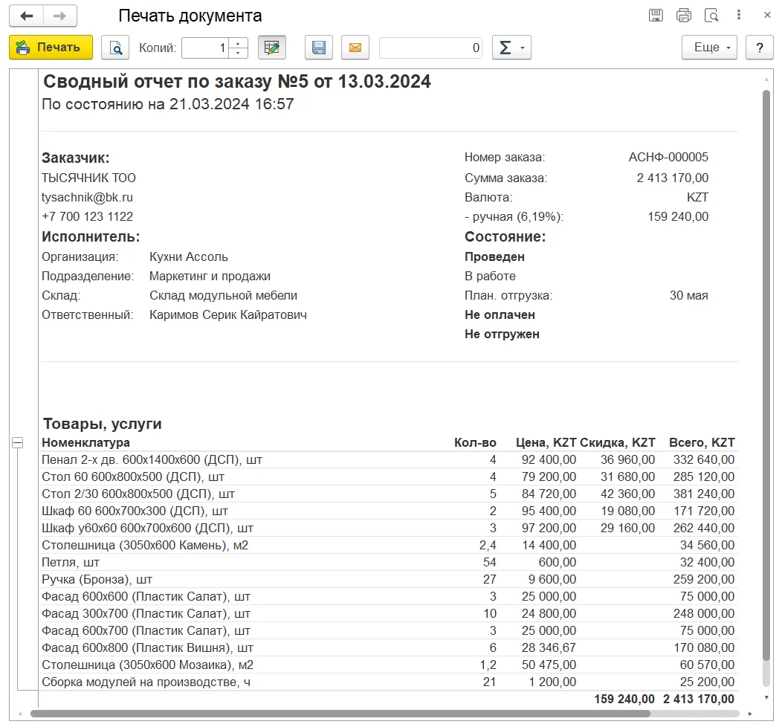This screenshot has height=727, width=782.
Task: Click the vertical scrollbar thumb
Action: 766,375
